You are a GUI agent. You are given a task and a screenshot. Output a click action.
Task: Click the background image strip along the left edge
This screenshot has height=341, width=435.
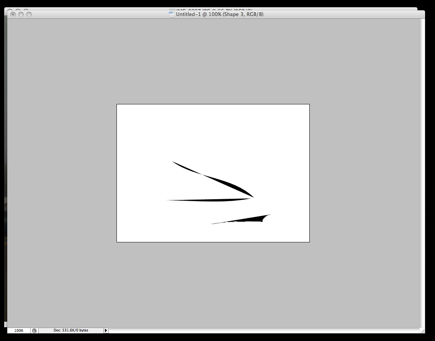pos(5,191)
